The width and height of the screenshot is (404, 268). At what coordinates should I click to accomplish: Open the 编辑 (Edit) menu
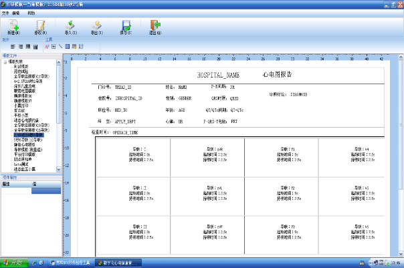tap(16, 13)
